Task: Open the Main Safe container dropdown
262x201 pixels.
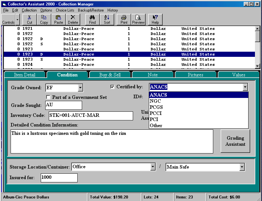Action: point(242,167)
